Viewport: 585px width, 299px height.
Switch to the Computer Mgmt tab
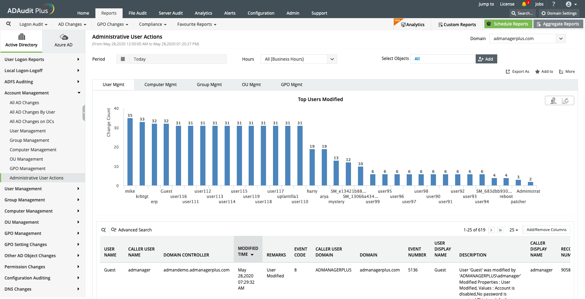(161, 85)
